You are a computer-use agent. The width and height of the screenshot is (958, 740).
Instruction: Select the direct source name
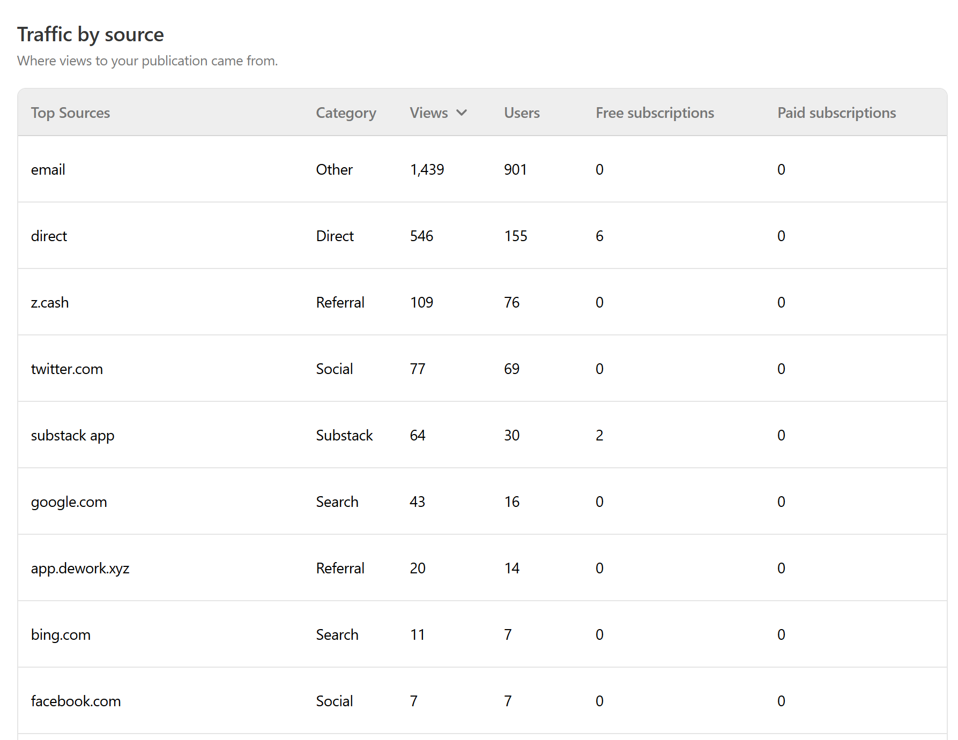coord(49,236)
